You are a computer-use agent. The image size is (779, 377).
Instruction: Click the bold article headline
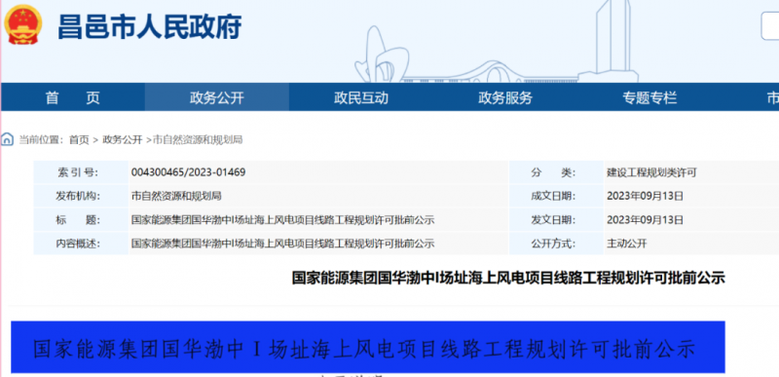point(508,279)
